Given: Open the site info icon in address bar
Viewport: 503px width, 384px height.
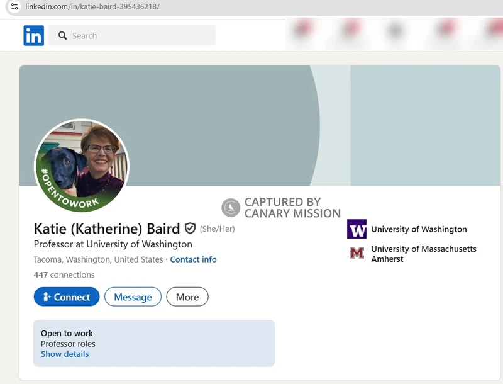Looking at the screenshot, I should (14, 6).
